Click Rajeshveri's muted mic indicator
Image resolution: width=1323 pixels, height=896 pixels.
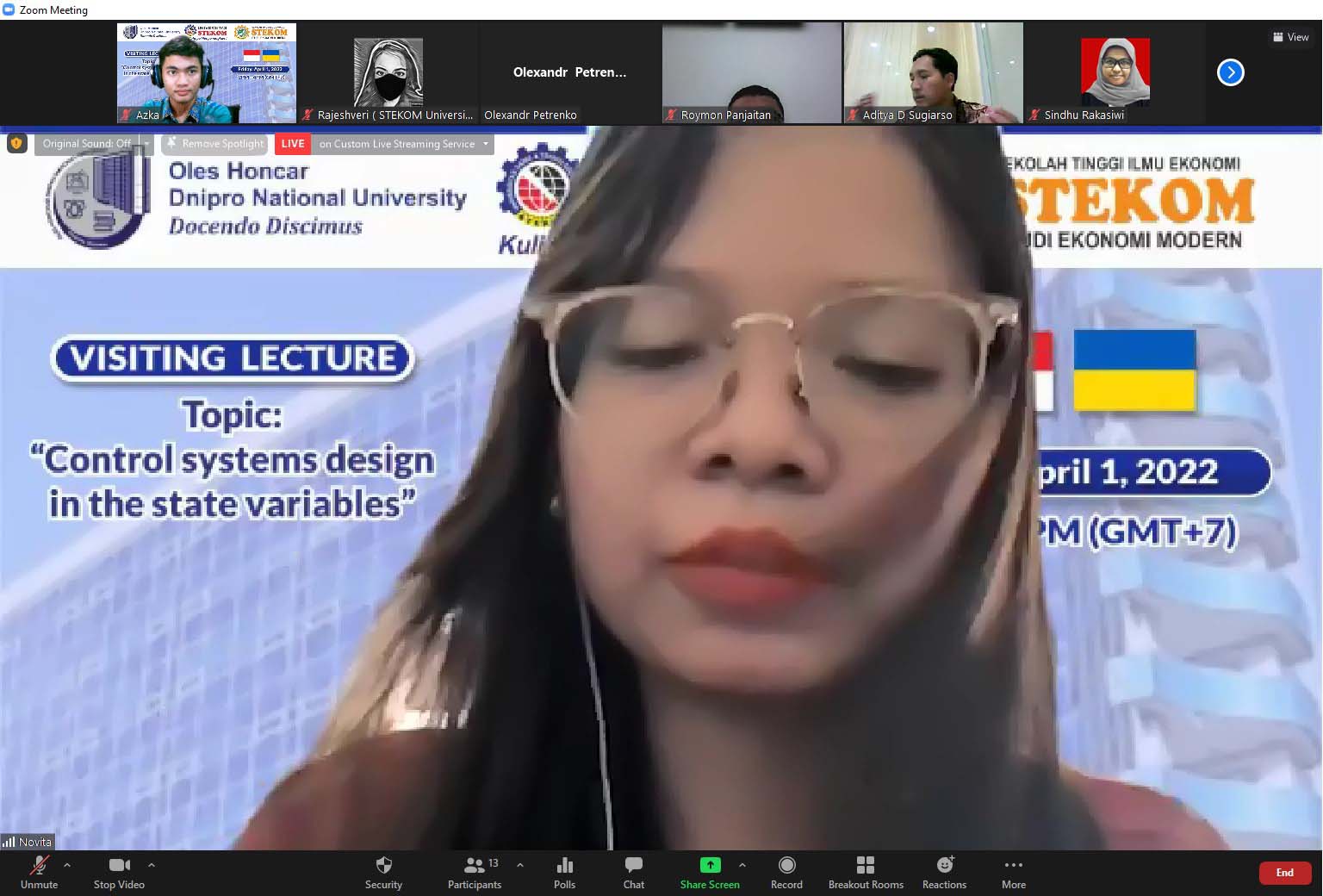tap(307, 115)
